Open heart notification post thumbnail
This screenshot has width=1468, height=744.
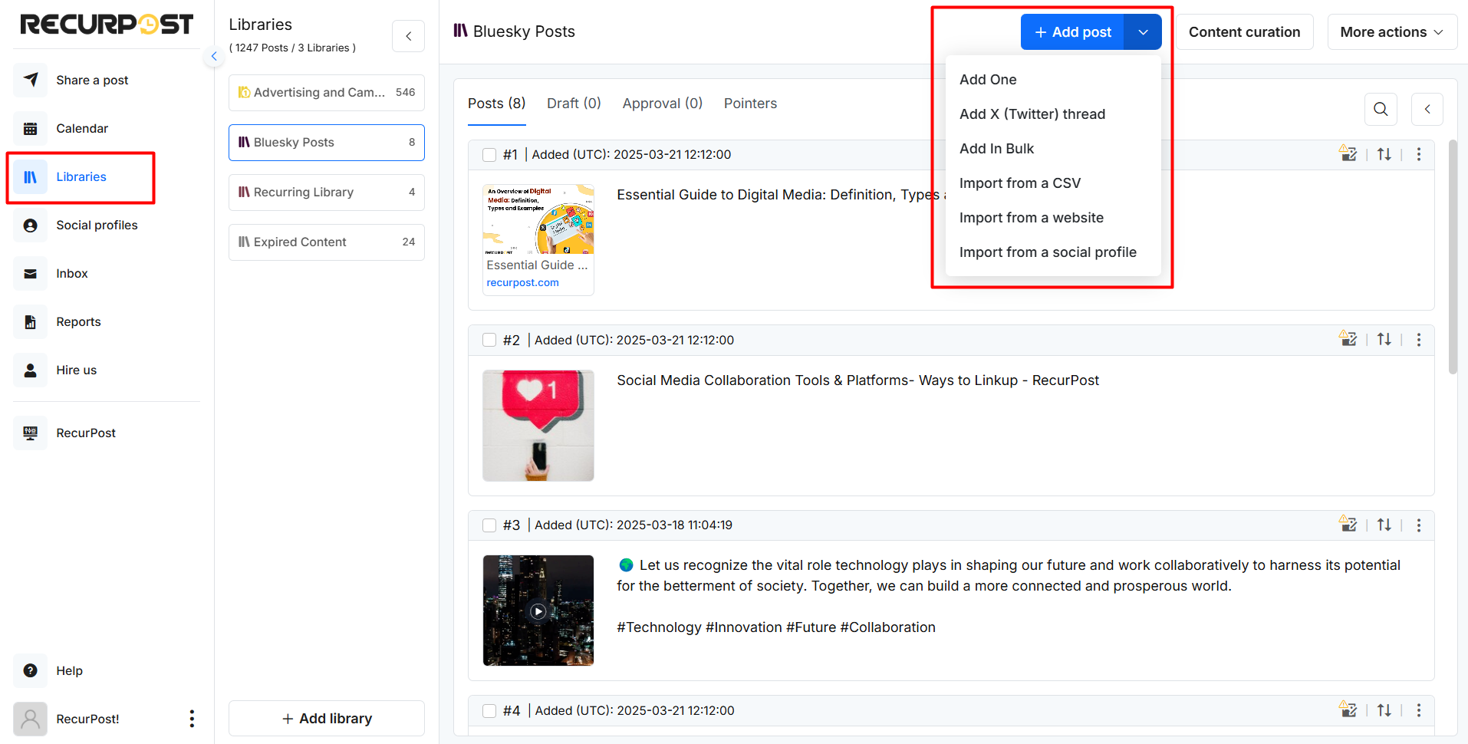[x=538, y=426]
